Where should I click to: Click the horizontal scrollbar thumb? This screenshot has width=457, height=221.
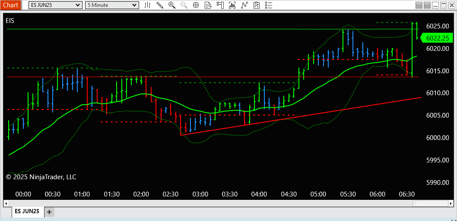430,202
